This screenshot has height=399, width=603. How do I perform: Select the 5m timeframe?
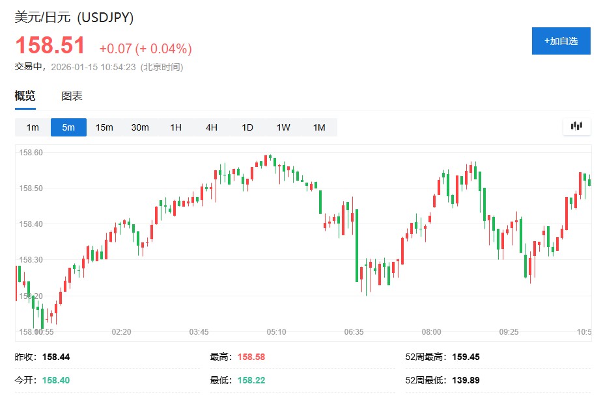click(x=68, y=127)
